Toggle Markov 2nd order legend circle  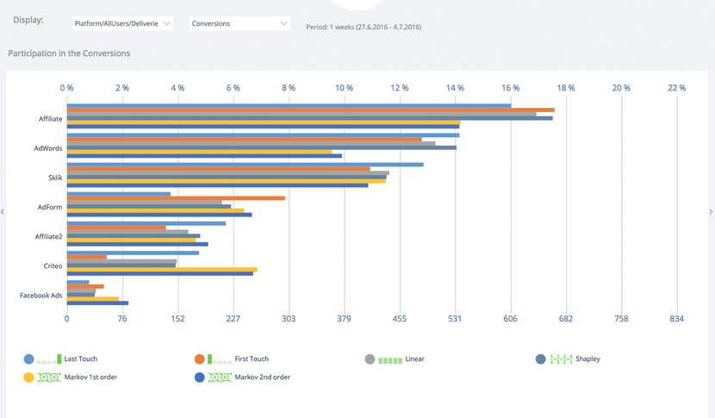click(199, 377)
